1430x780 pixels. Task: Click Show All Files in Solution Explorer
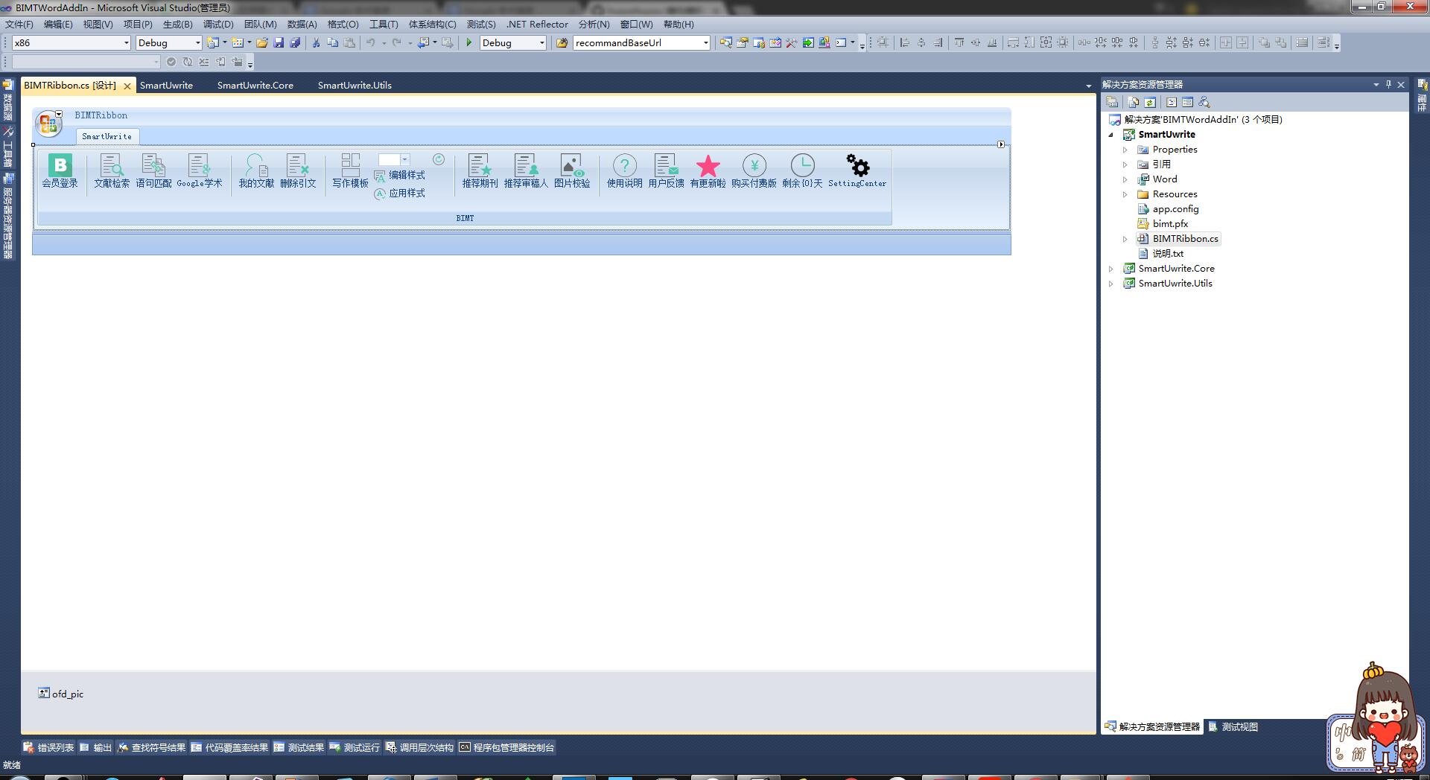1134,103
